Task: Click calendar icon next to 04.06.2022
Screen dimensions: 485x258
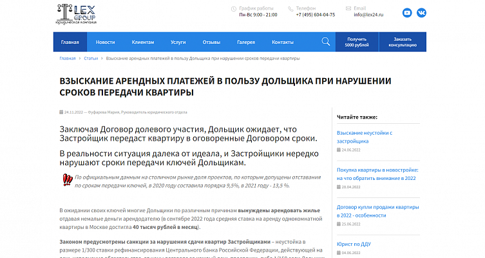Action: 339,253
